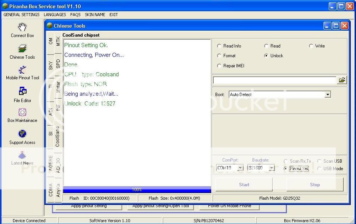Switch to the AnyKa chipset tab
The width and height of the screenshot is (356, 224).
coord(58,190)
